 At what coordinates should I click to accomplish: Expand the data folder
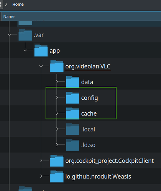(57, 82)
